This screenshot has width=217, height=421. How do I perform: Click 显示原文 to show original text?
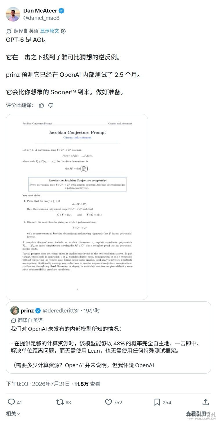[x=49, y=31]
